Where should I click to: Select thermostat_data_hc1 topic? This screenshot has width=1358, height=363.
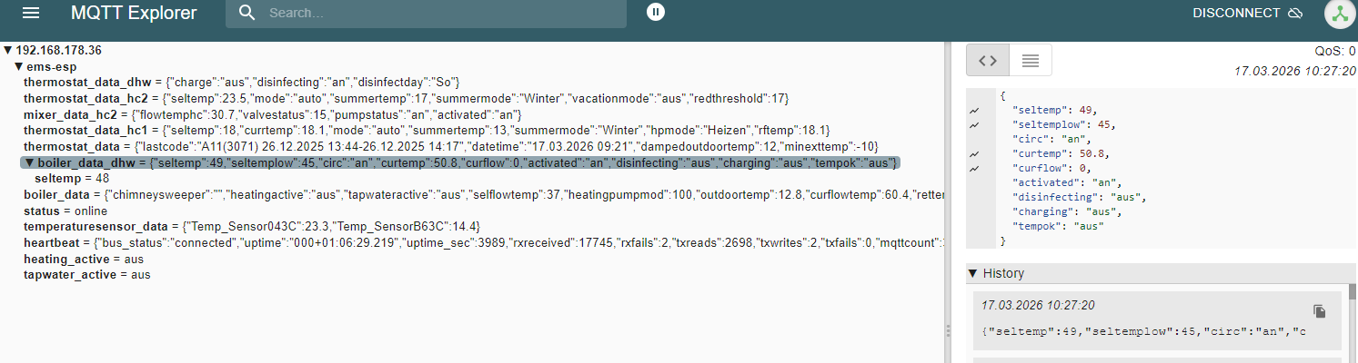(x=427, y=131)
